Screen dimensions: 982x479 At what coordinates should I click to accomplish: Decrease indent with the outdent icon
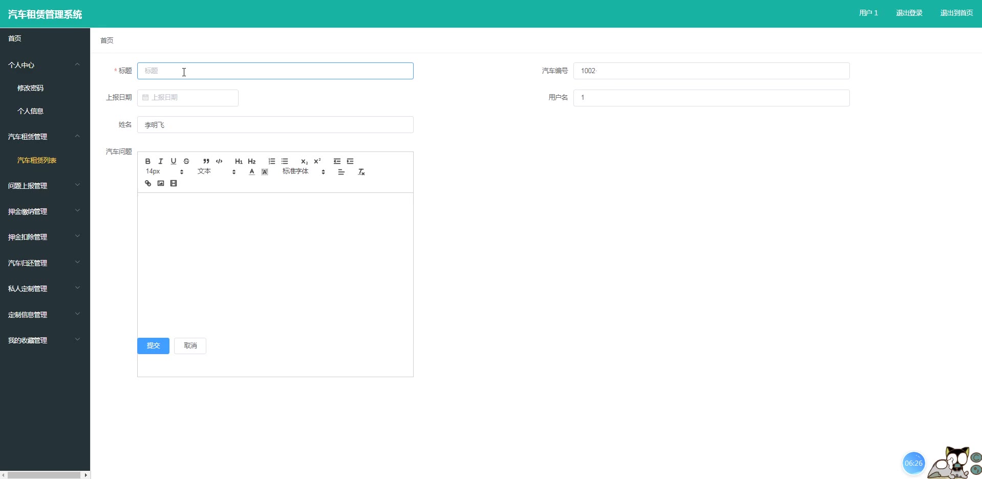tap(337, 161)
